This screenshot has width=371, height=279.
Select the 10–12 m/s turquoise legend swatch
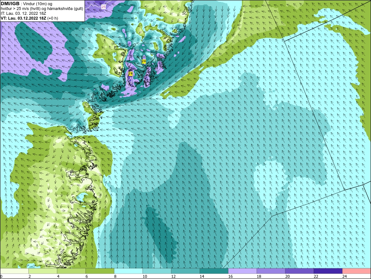point(157,271)
